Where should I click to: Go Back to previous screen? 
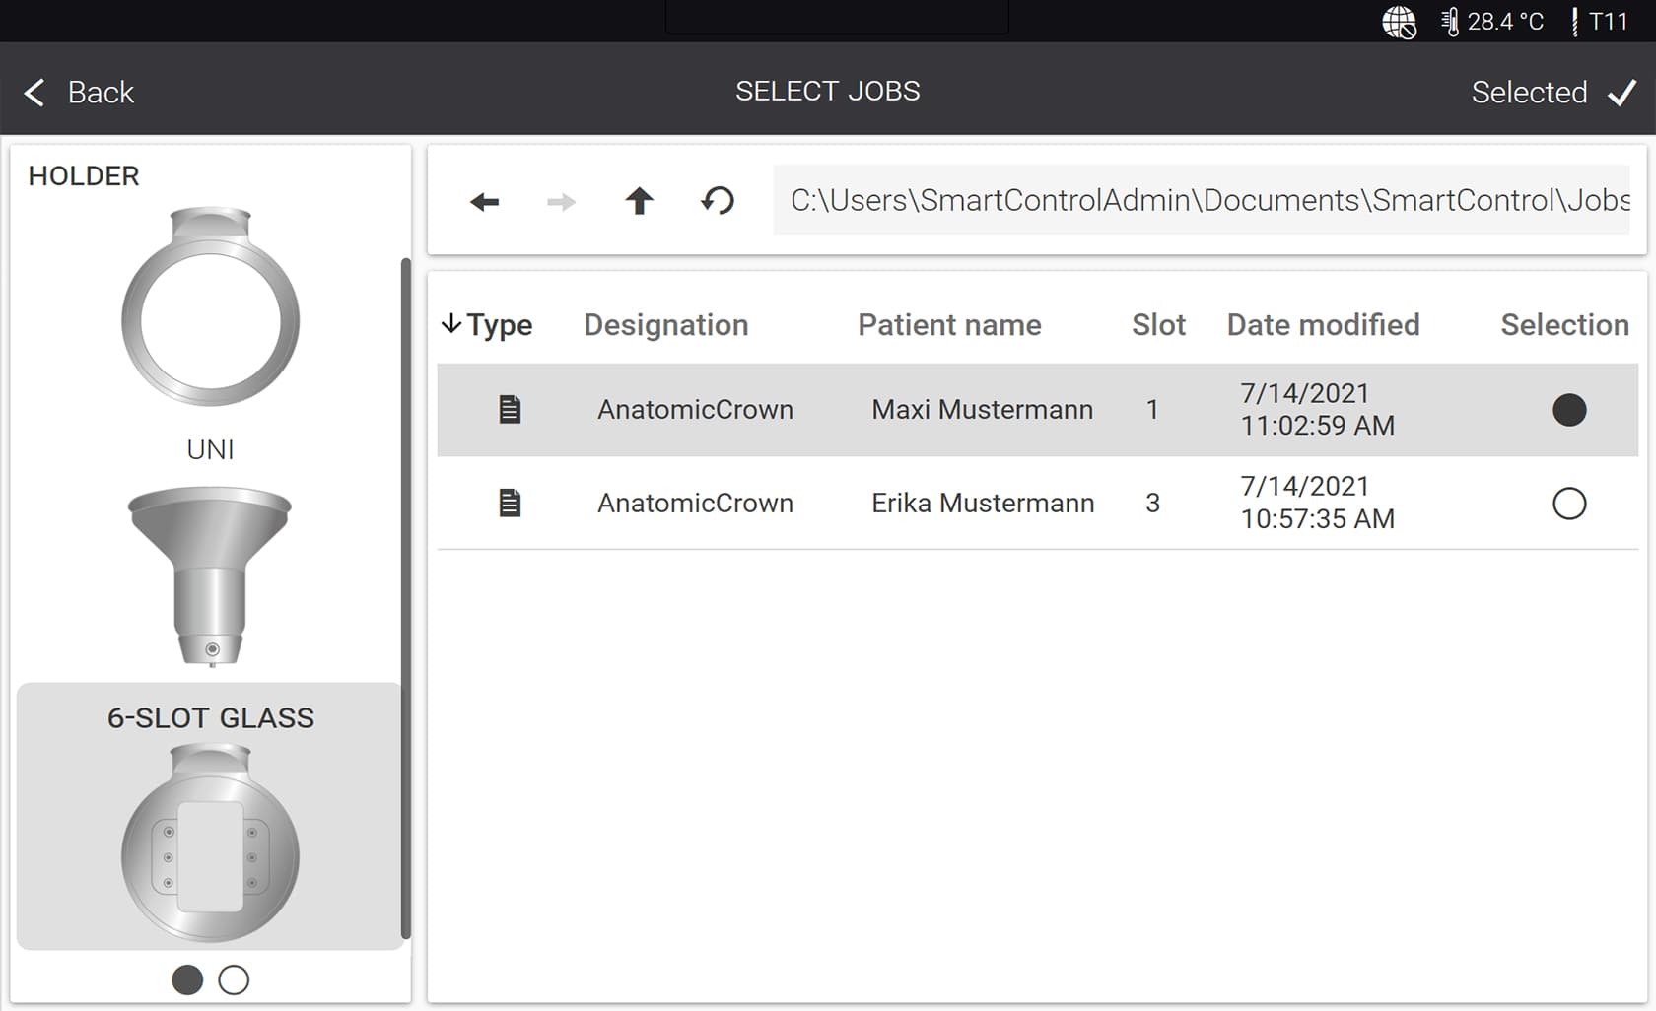tap(79, 93)
